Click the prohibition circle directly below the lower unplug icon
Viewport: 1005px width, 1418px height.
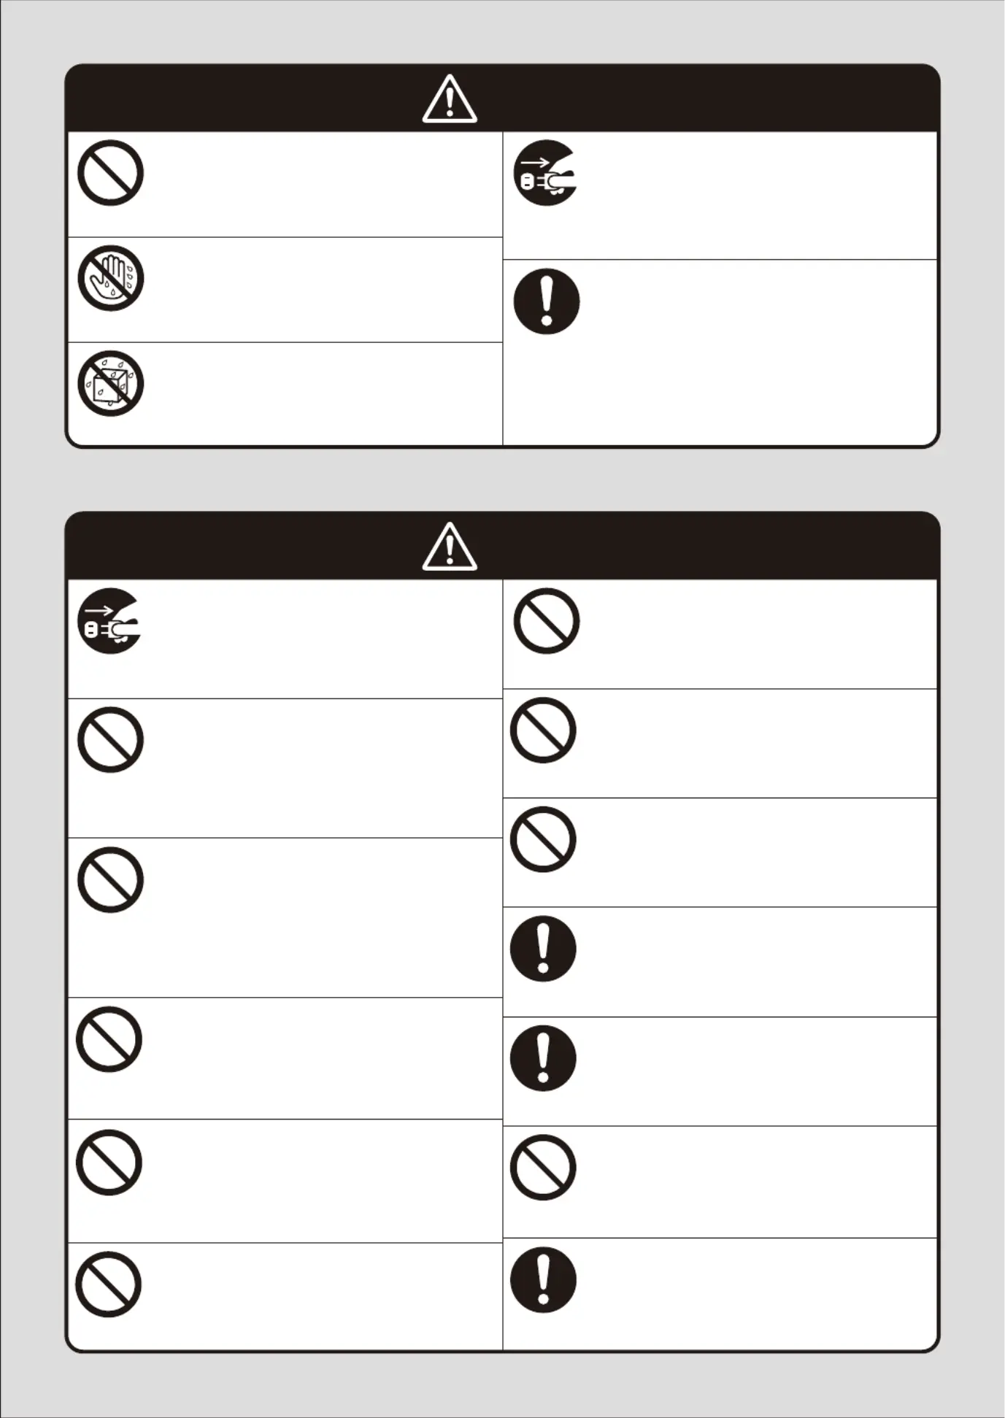point(110,739)
